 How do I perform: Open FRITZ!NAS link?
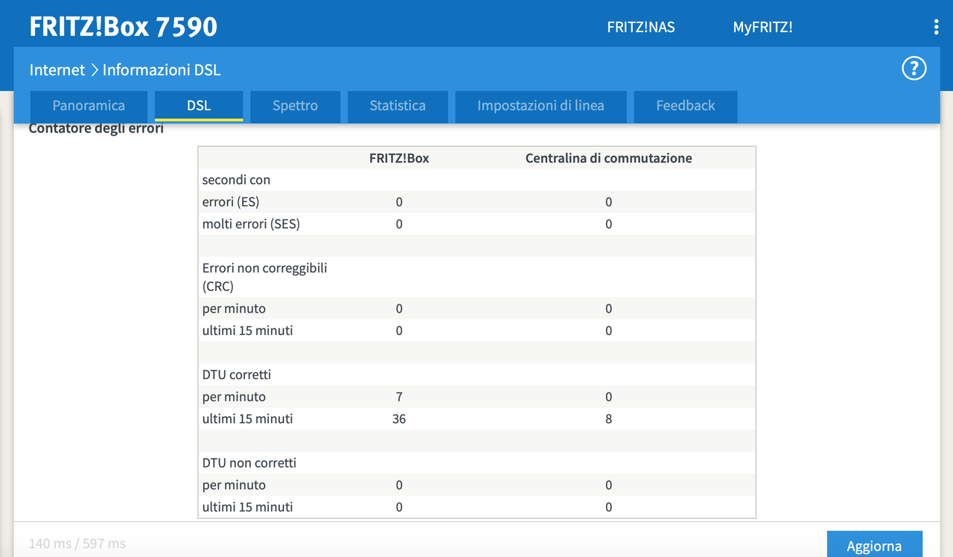coord(641,28)
